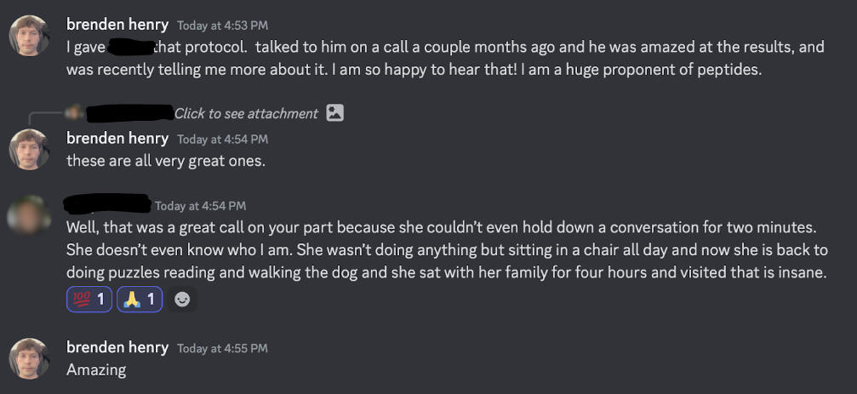Image resolution: width=857 pixels, height=394 pixels.
Task: Click the attachment image icon in reply preview
Action: point(335,113)
